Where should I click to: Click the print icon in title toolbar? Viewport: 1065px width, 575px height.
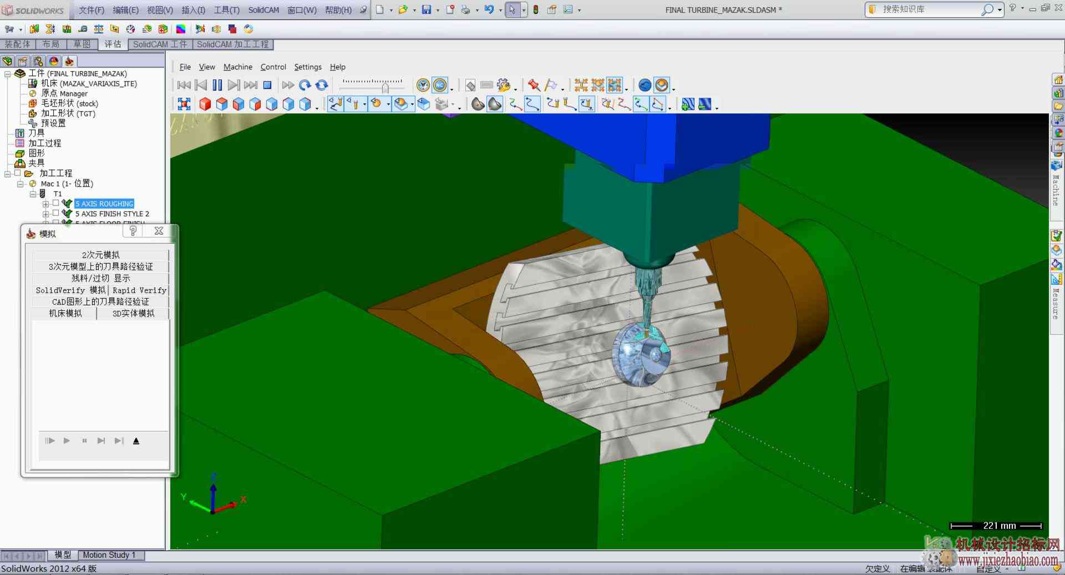click(x=465, y=9)
